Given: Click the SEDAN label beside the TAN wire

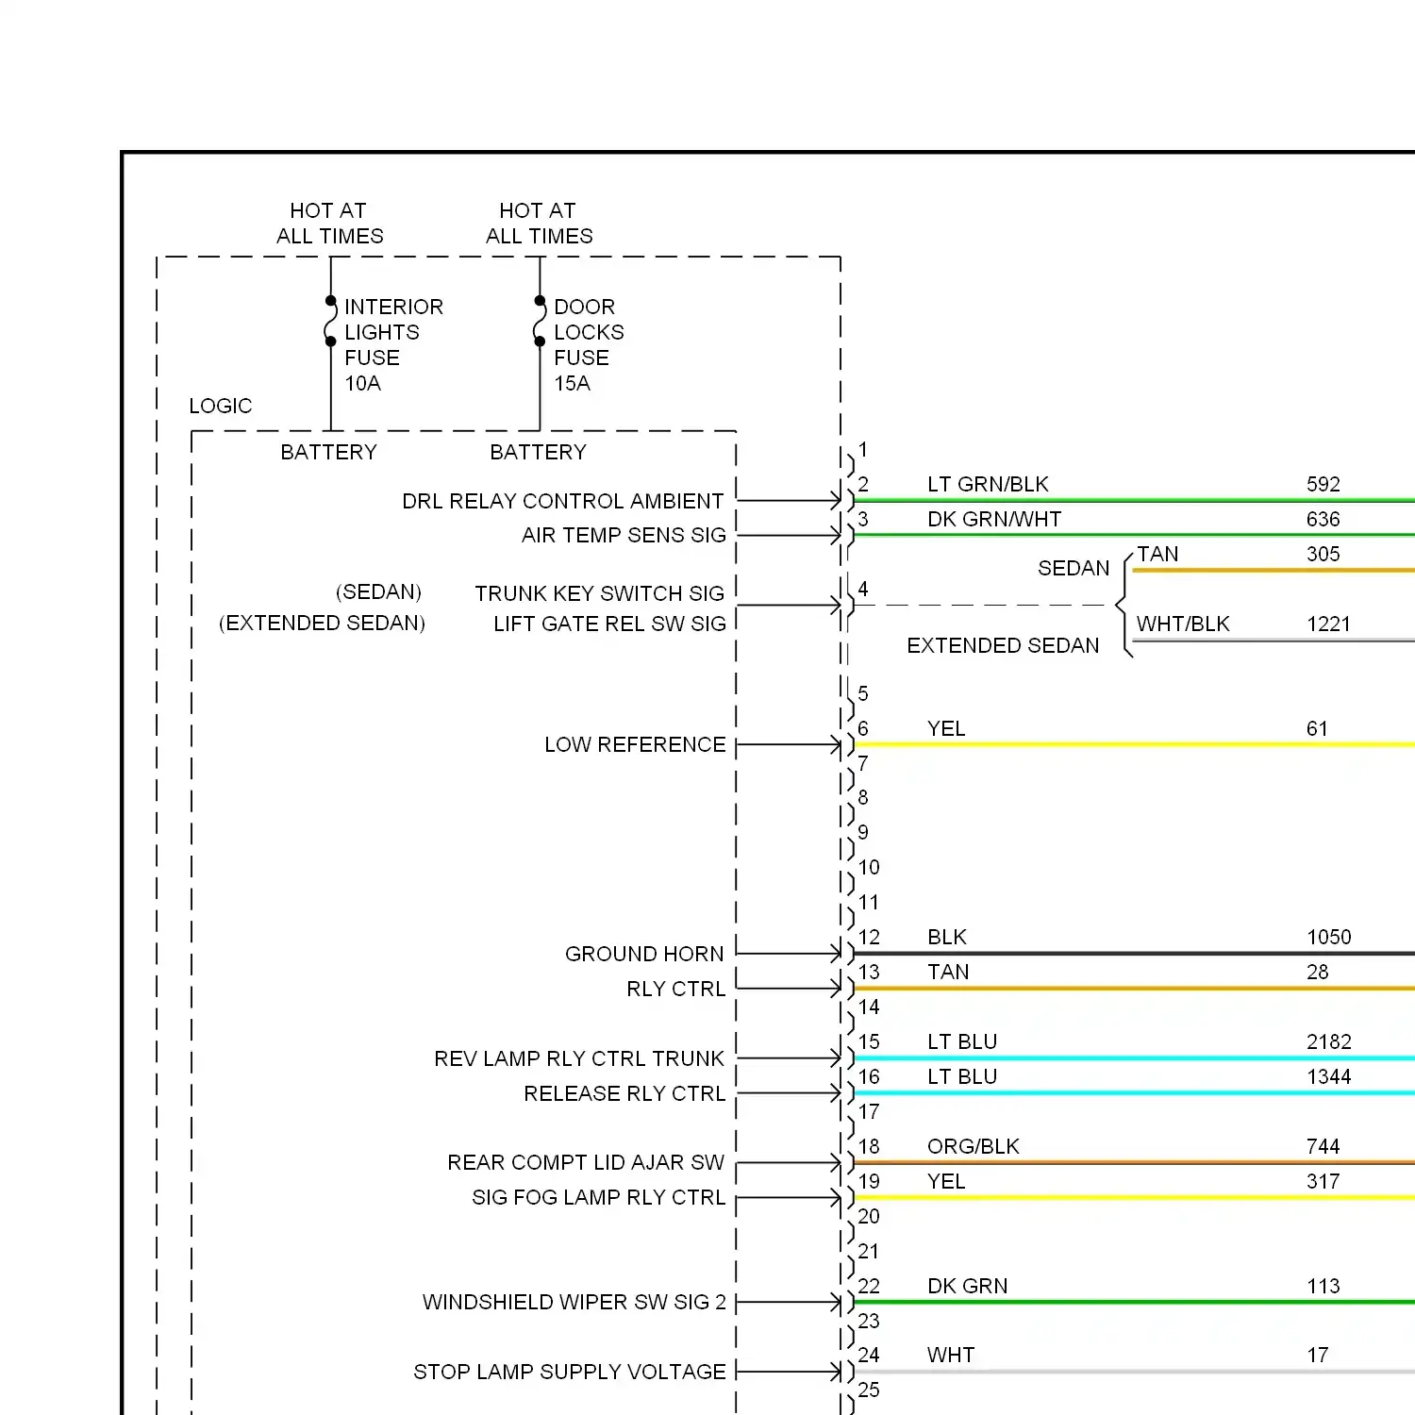Looking at the screenshot, I should (x=1074, y=568).
